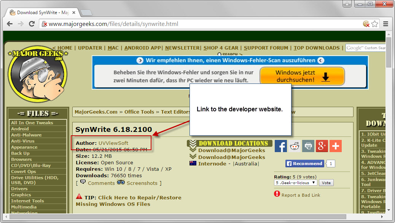Share on Facebook icon

pyautogui.click(x=280, y=146)
